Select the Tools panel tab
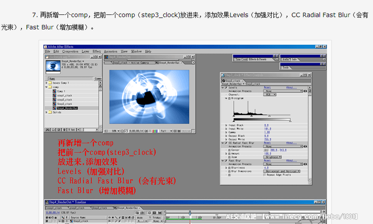Viewport: 373px width, 224px height. (x=285, y=68)
